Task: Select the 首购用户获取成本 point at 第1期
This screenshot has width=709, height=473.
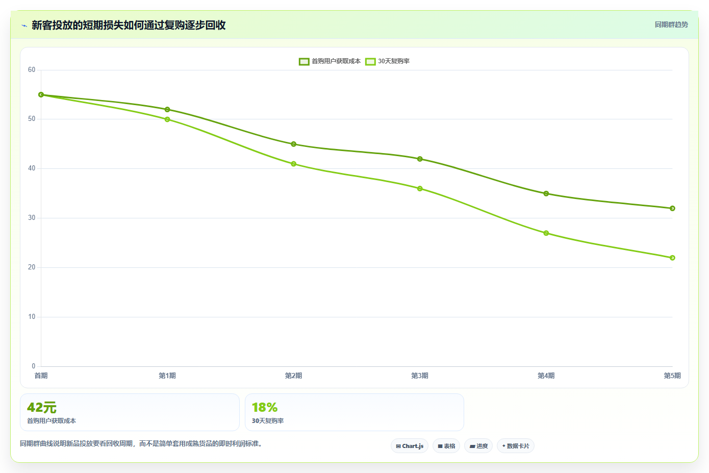Action: click(167, 110)
